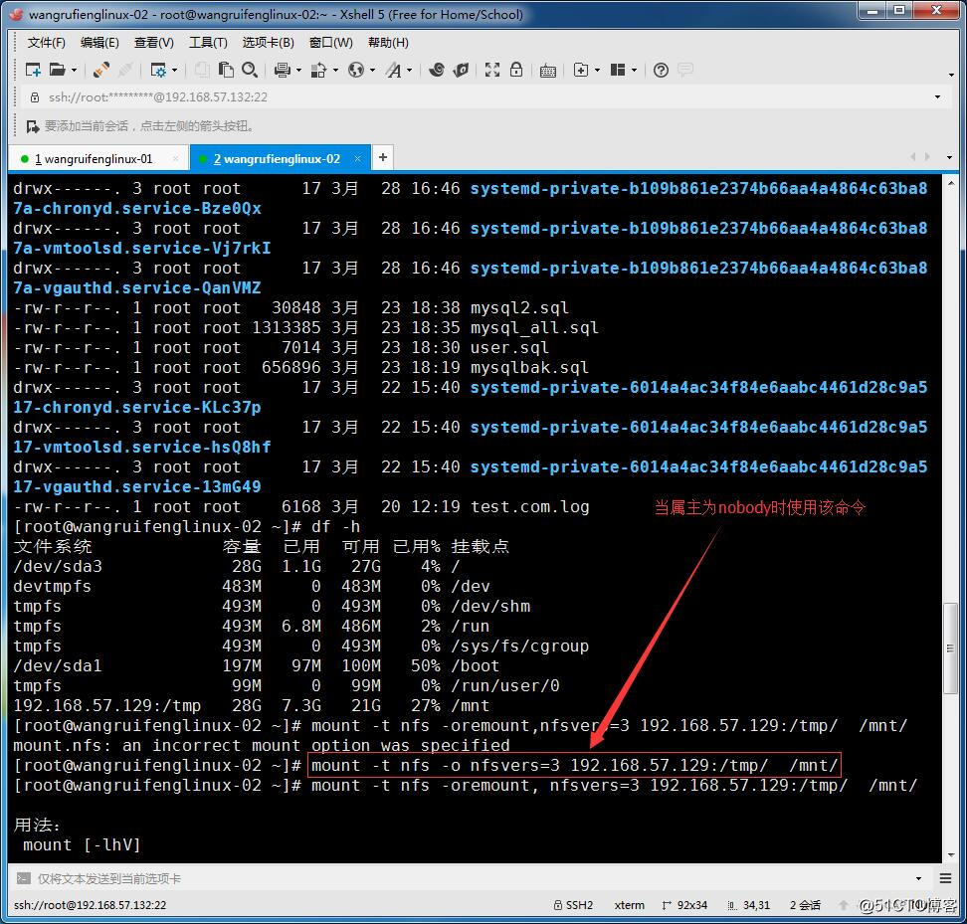
Task: Open the 帮助(H) menu
Action: (388, 43)
